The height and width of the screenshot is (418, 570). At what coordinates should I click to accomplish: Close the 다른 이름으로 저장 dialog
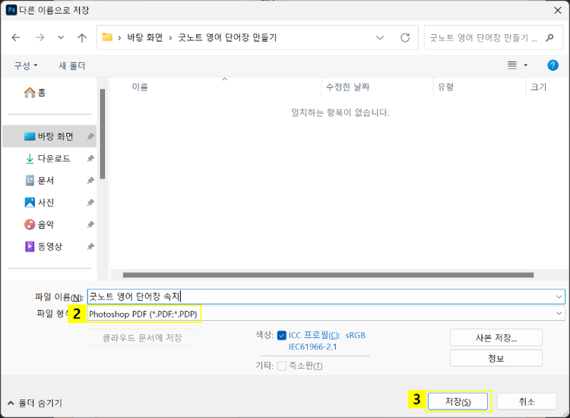[x=558, y=11]
